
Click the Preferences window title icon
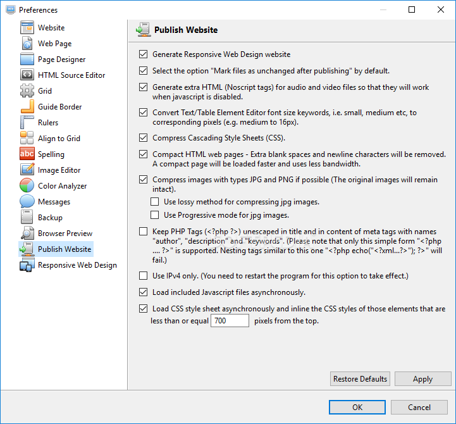coord(11,9)
